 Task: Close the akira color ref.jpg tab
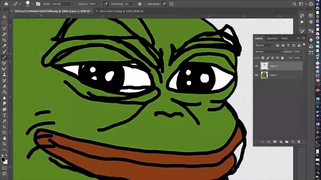[x=96, y=11]
